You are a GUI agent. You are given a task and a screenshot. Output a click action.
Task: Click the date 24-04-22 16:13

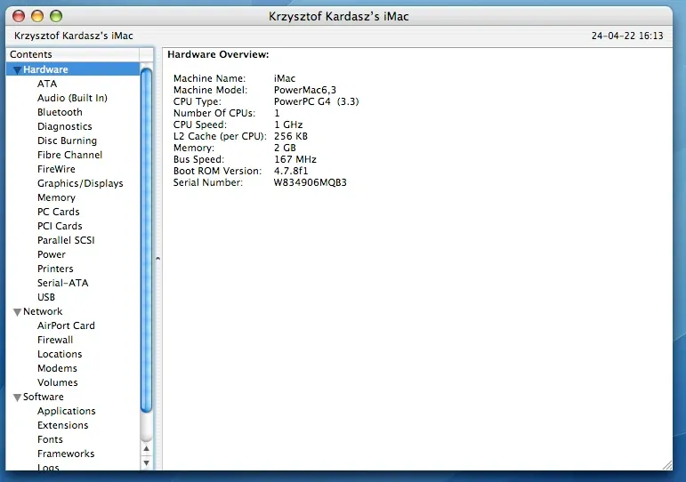click(x=627, y=36)
